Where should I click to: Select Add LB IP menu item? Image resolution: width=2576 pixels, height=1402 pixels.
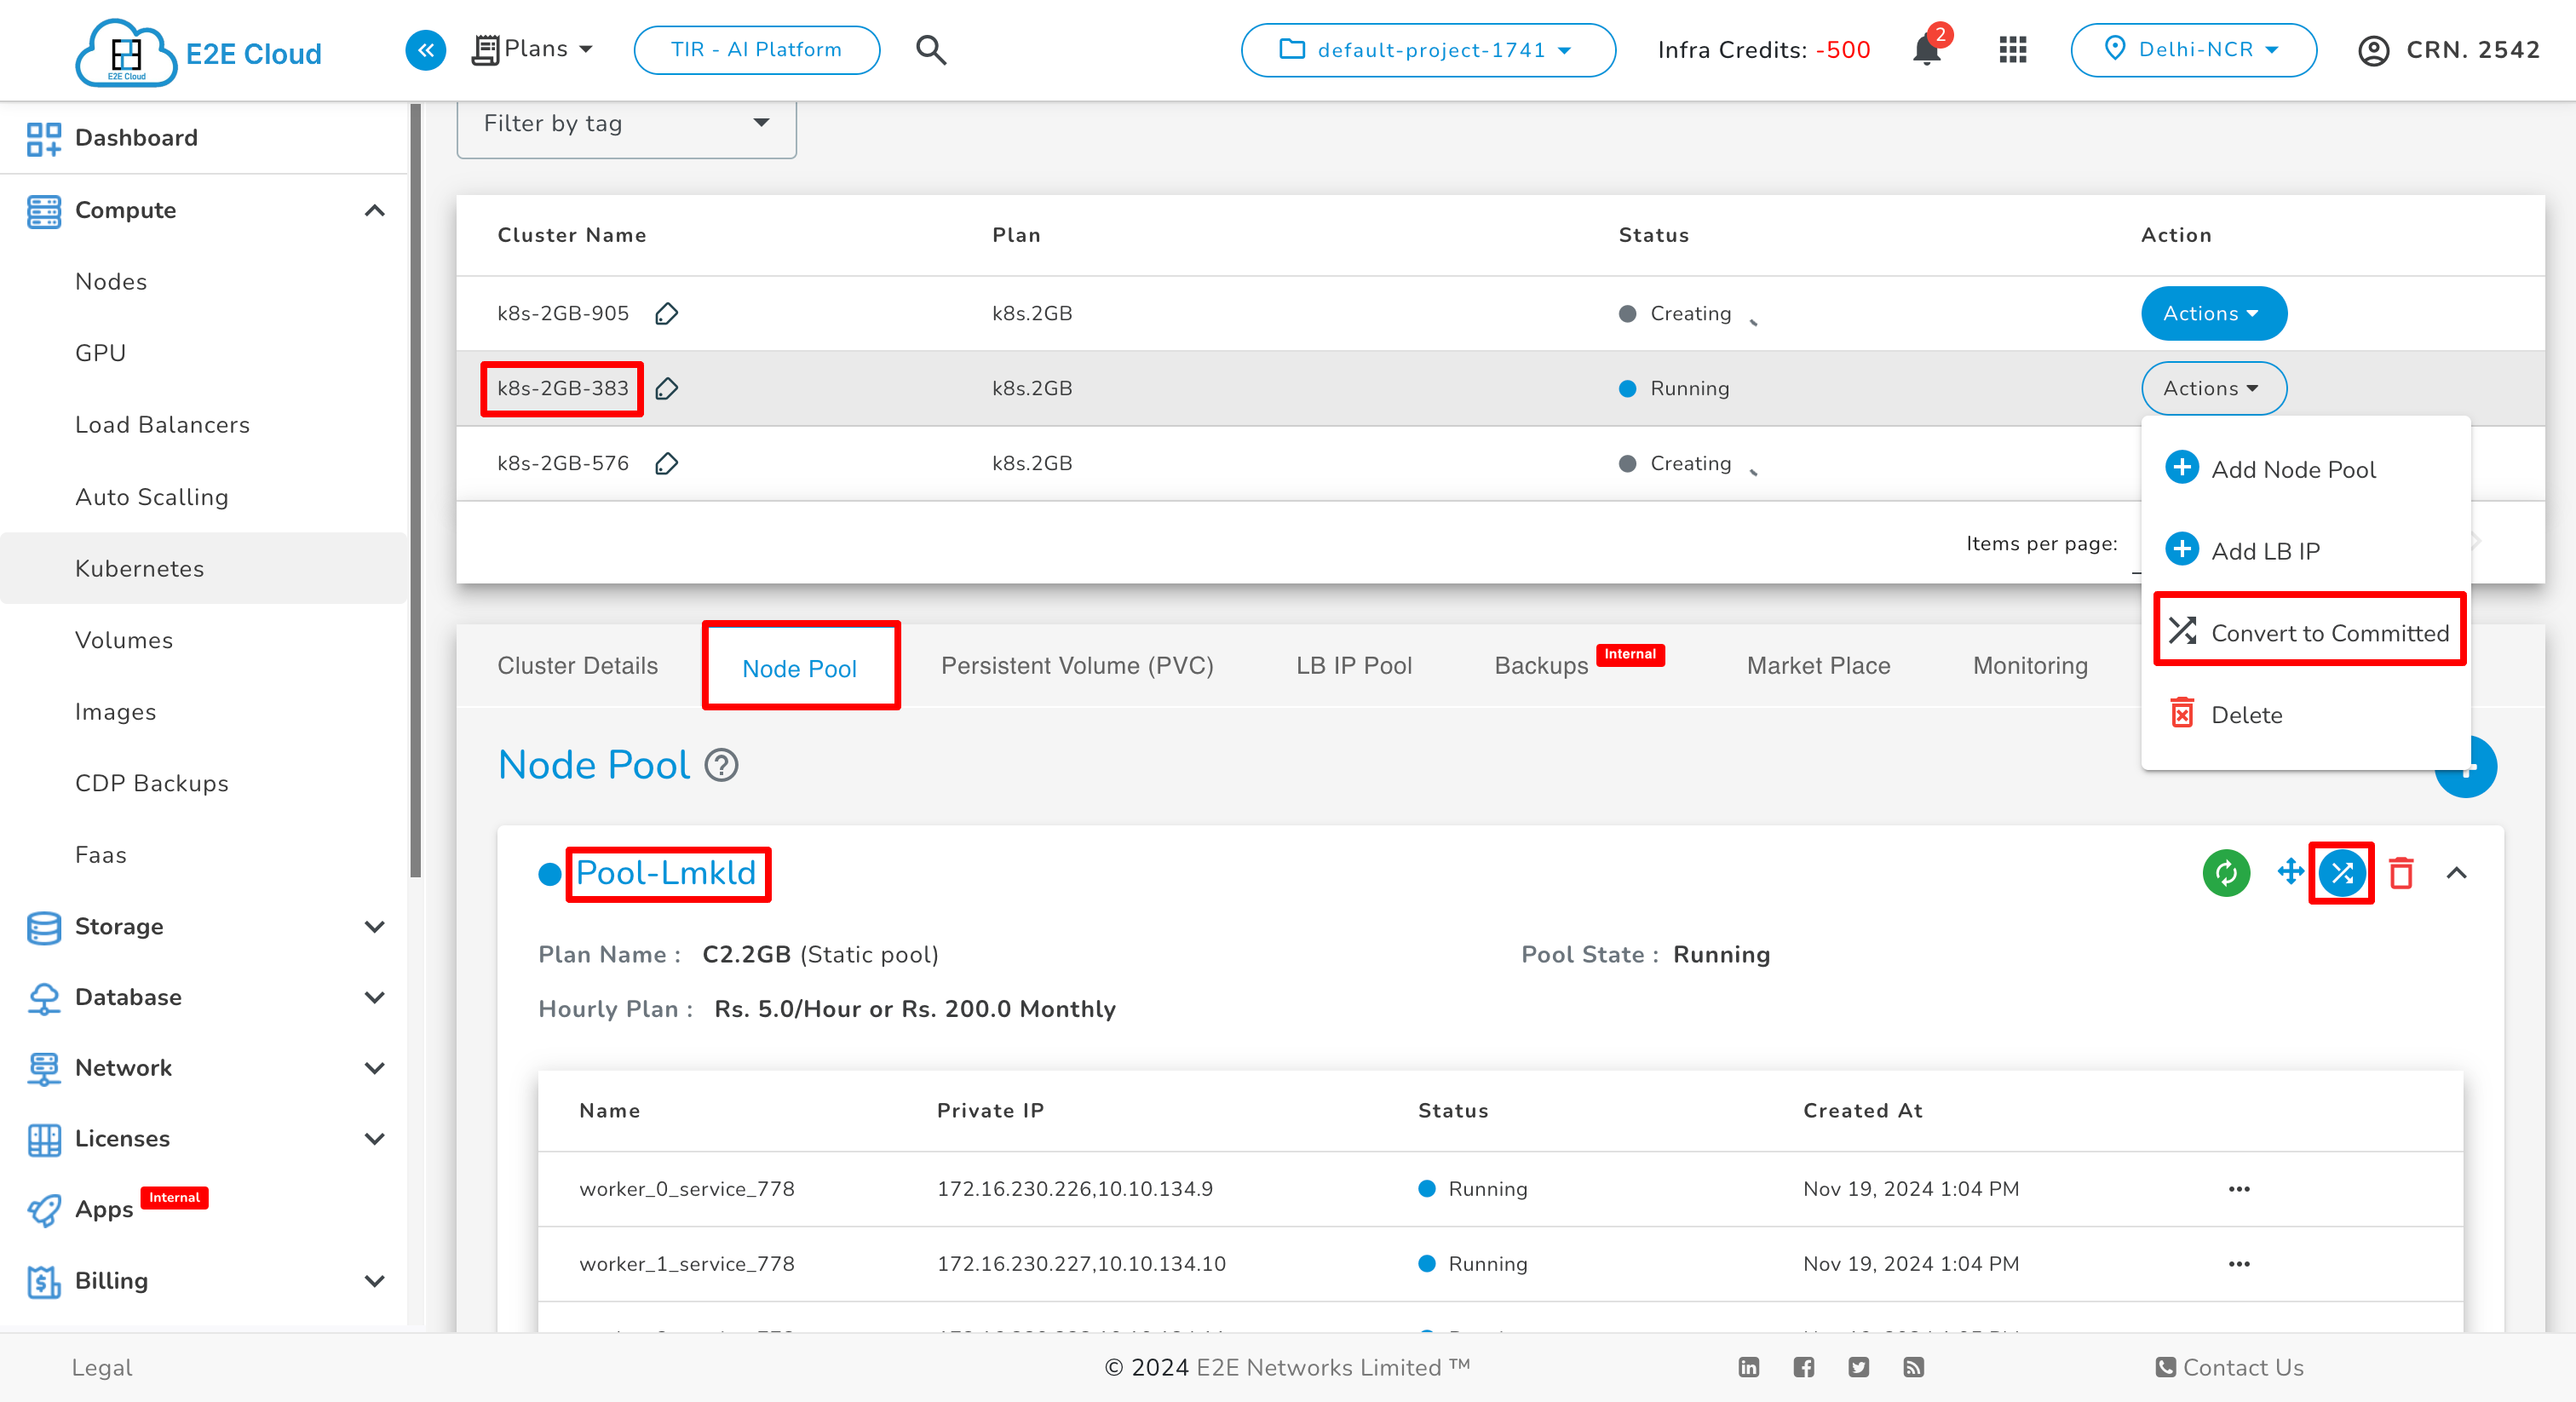(x=2305, y=551)
